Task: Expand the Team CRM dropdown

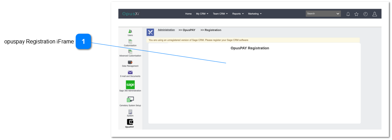Action: point(220,14)
